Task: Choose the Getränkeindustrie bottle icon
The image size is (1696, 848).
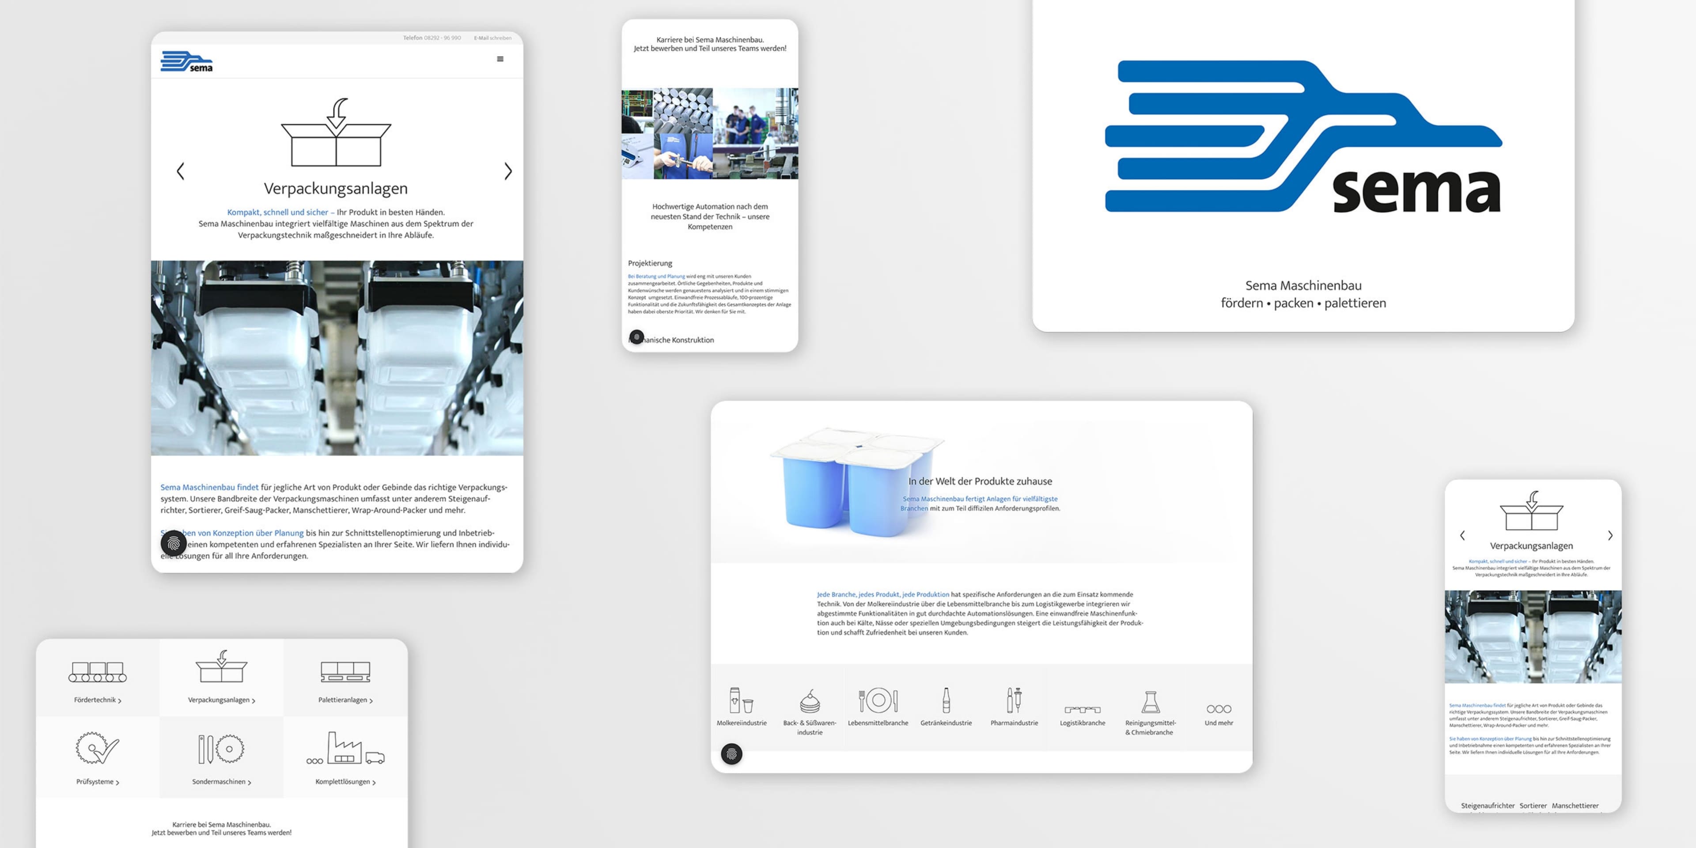Action: pyautogui.click(x=946, y=700)
